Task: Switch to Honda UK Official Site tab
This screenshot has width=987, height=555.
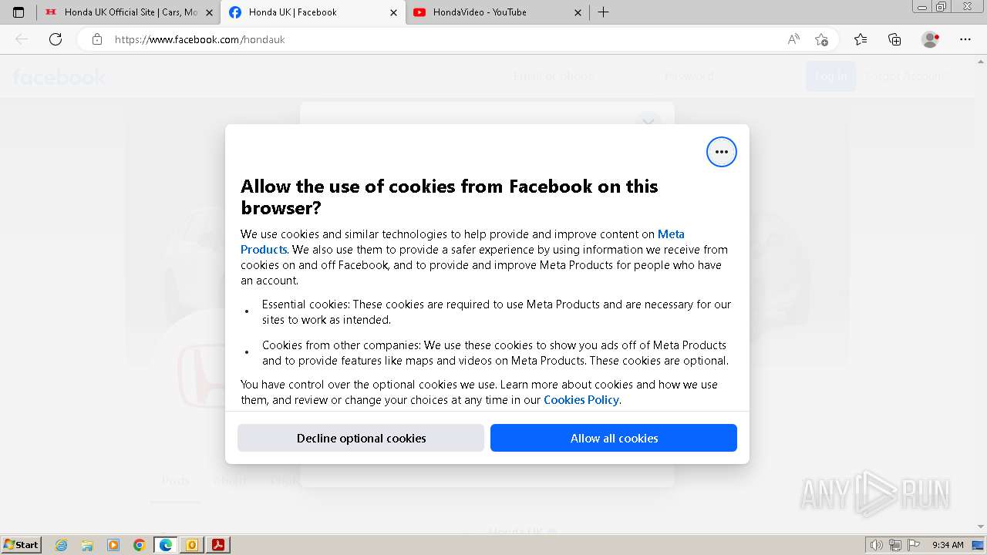Action: (123, 12)
